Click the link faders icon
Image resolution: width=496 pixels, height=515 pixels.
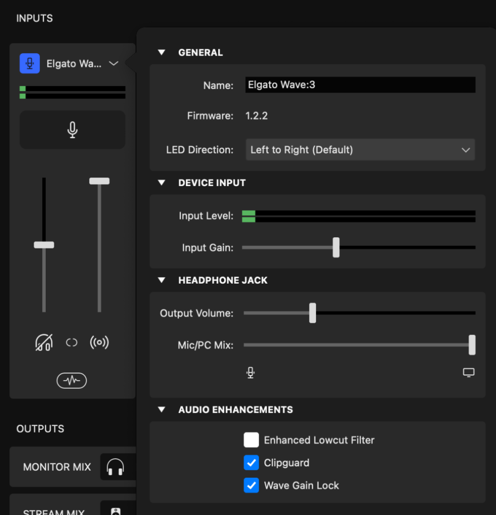pyautogui.click(x=71, y=342)
